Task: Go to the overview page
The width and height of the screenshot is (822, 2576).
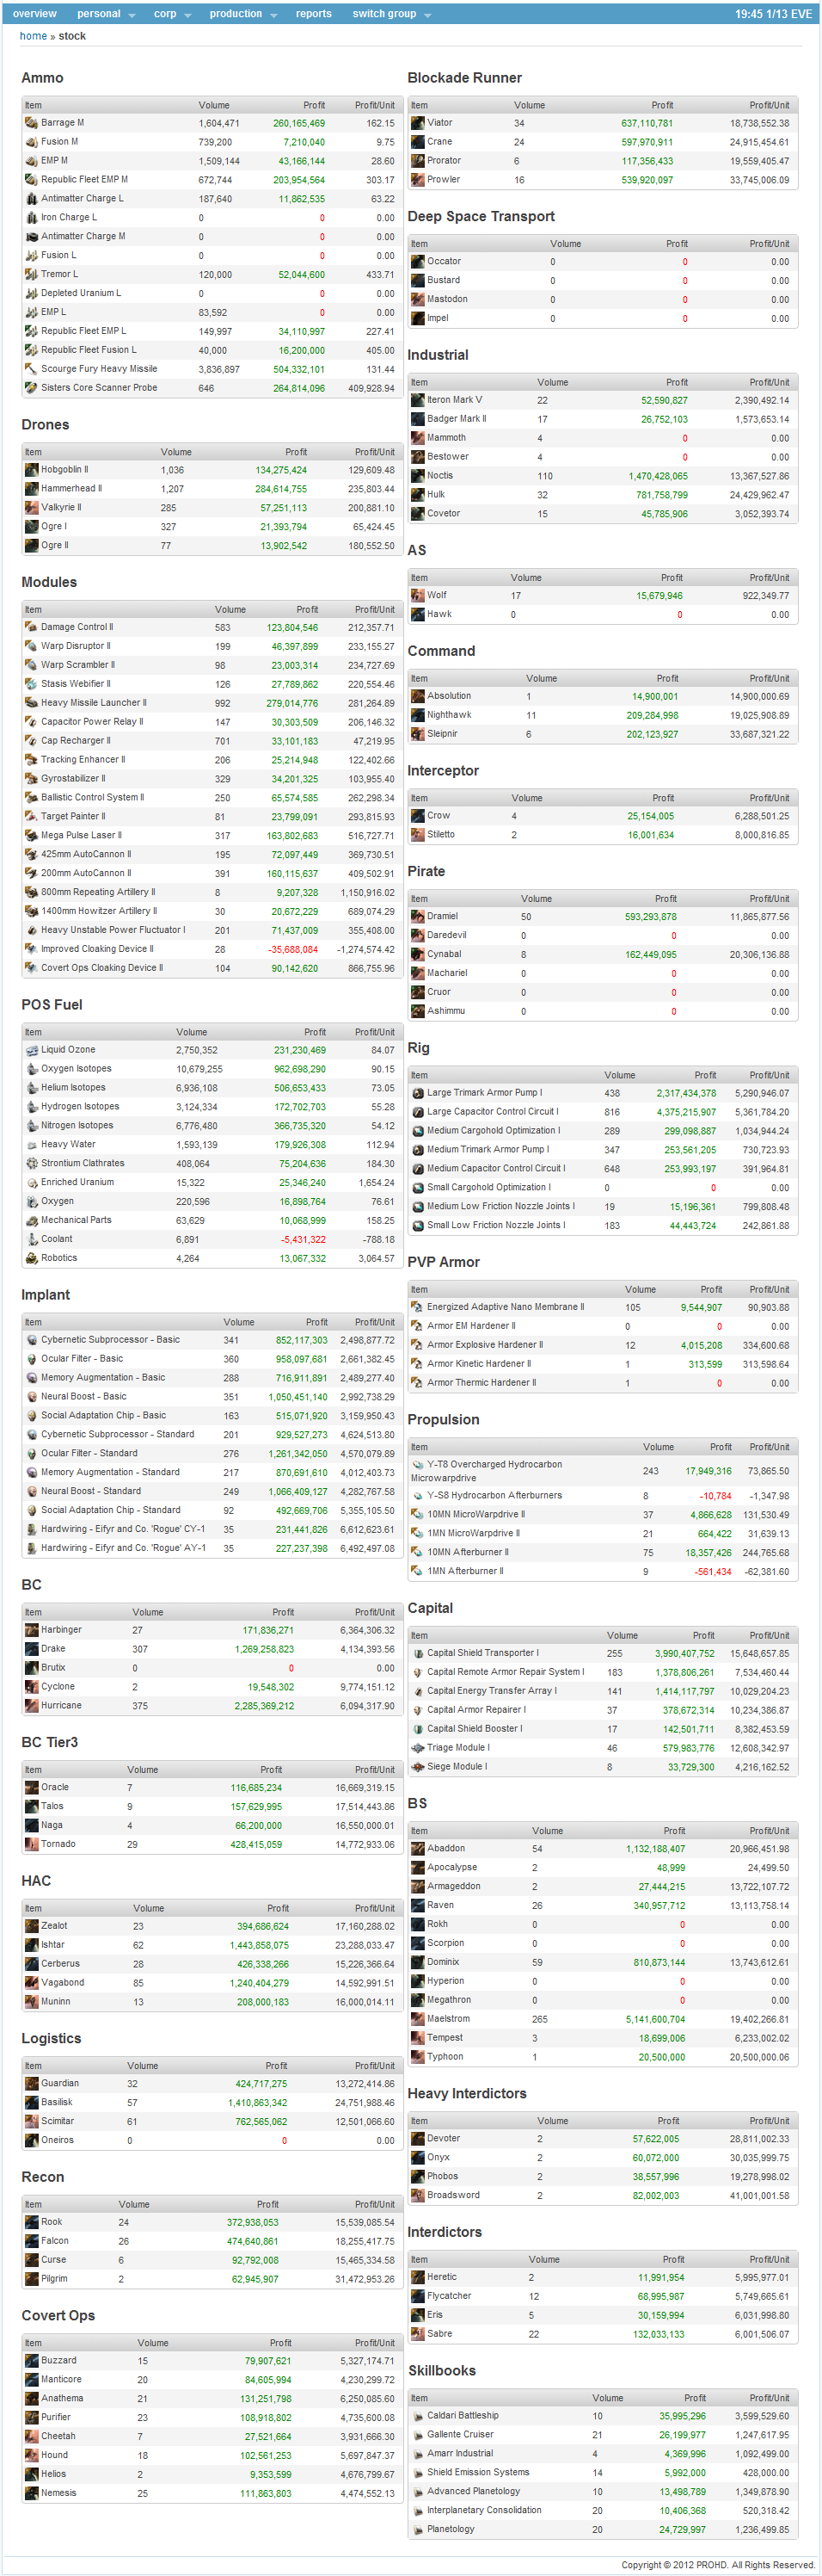Action: pyautogui.click(x=35, y=14)
